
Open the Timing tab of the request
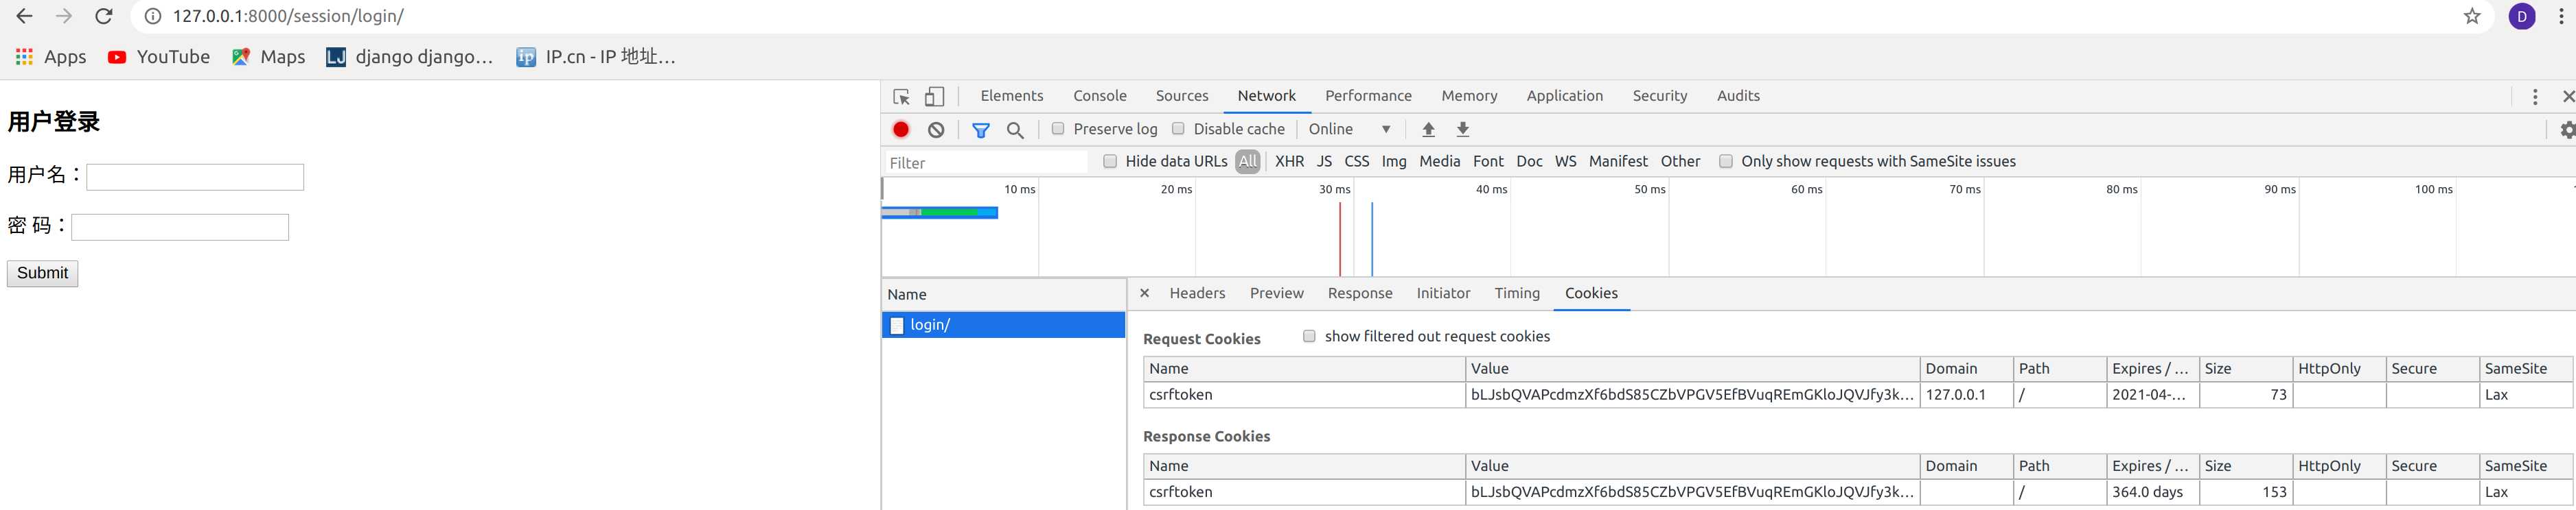pos(1517,293)
